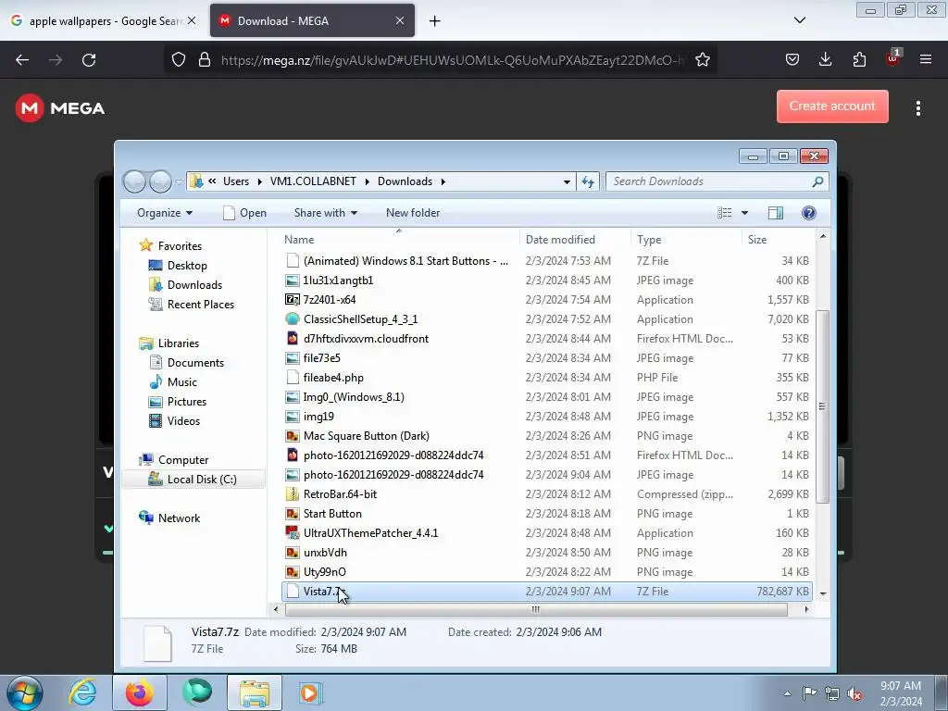Image resolution: width=948 pixels, height=711 pixels.
Task: Open a new Firefox tab
Action: (435, 21)
